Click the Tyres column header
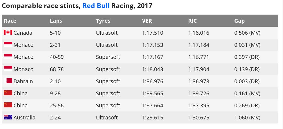The height and width of the screenshot is (129, 283). (103, 21)
